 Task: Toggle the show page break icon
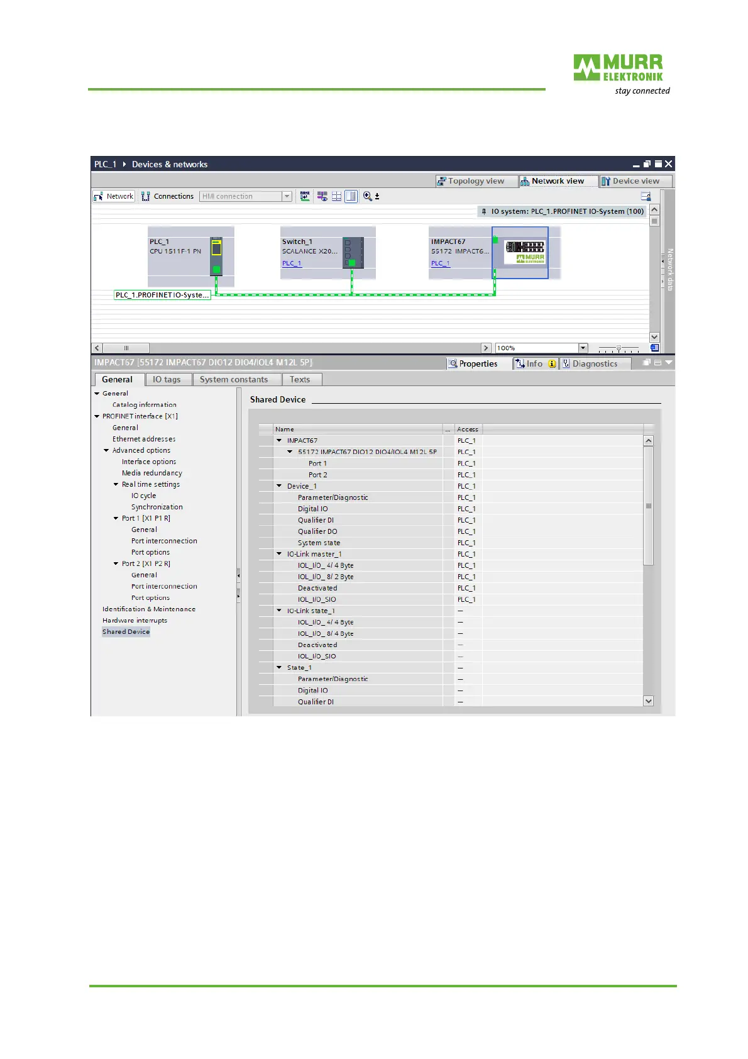[351, 196]
